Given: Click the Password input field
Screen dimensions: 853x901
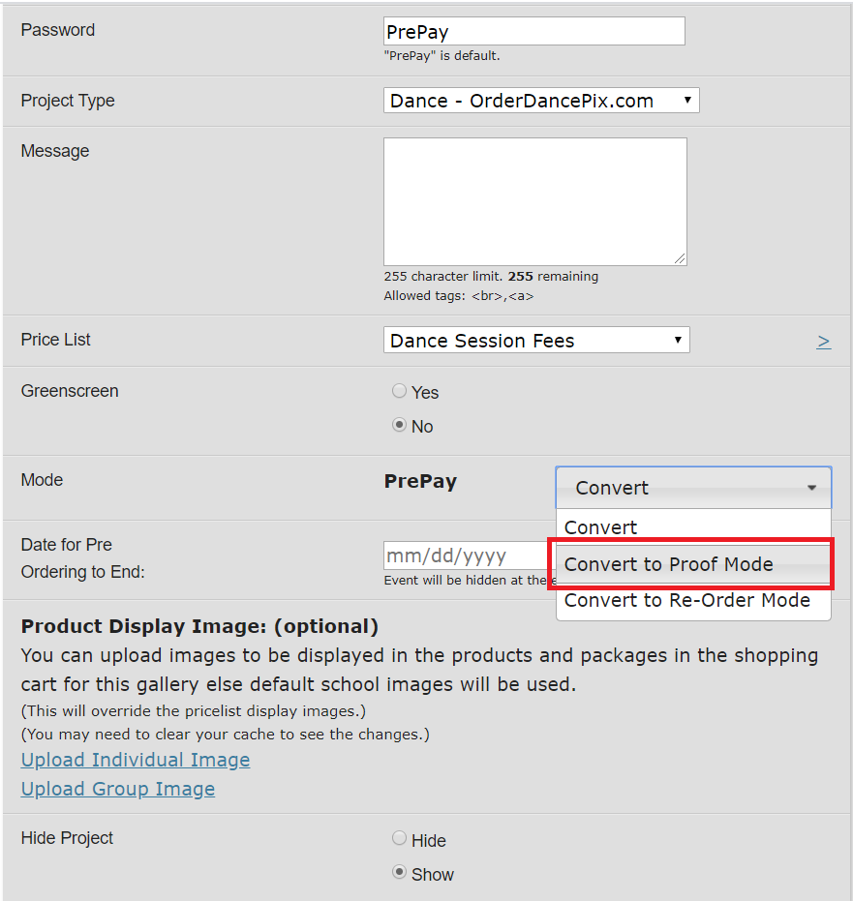Looking at the screenshot, I should tap(533, 31).
